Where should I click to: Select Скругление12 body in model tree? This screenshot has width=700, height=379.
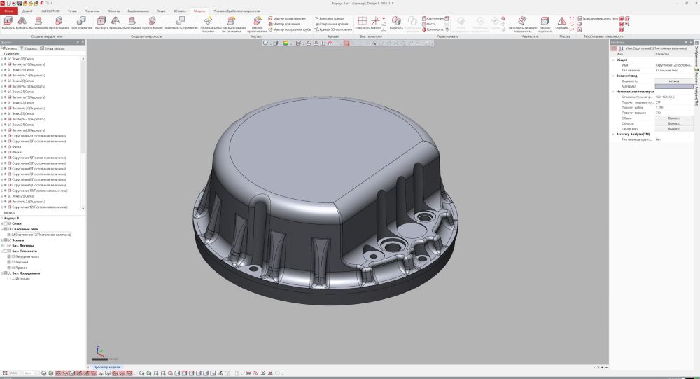pyautogui.click(x=43, y=234)
